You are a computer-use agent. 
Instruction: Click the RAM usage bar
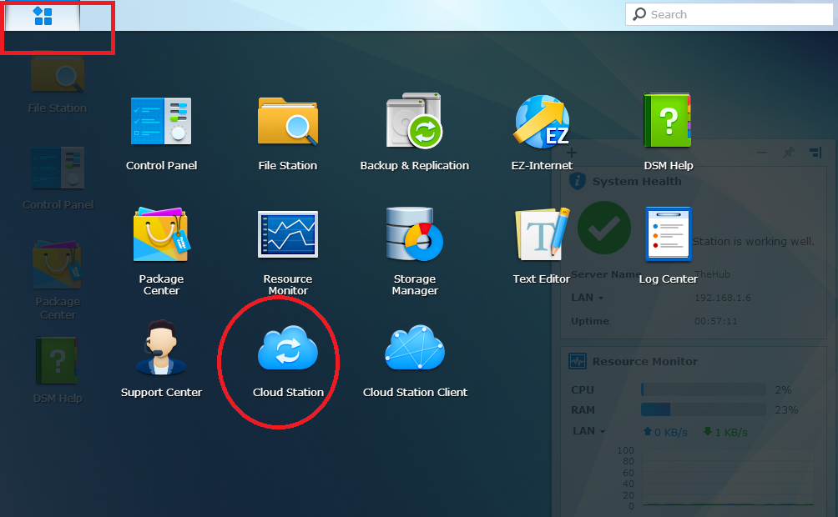point(704,409)
